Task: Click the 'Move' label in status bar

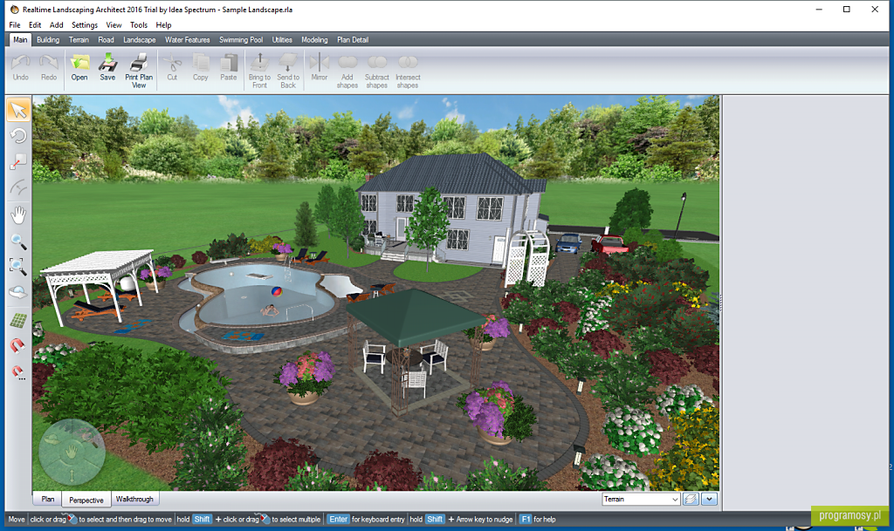Action: pos(17,519)
